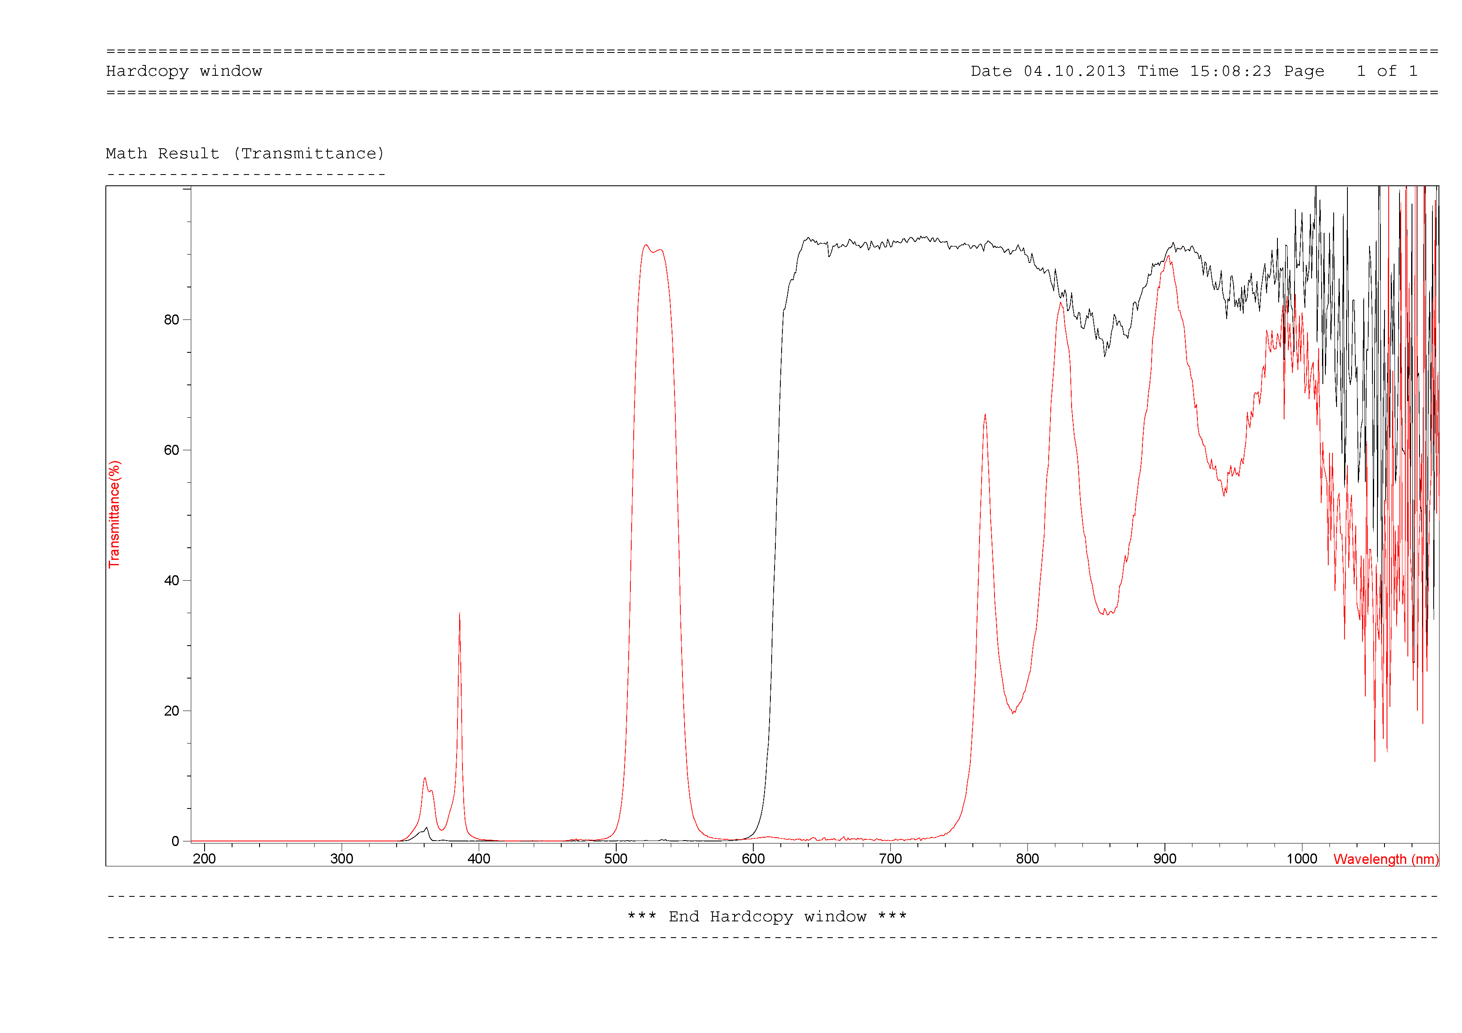Click the '600' x-axis tick label
The height and width of the screenshot is (1033, 1462).
(753, 858)
